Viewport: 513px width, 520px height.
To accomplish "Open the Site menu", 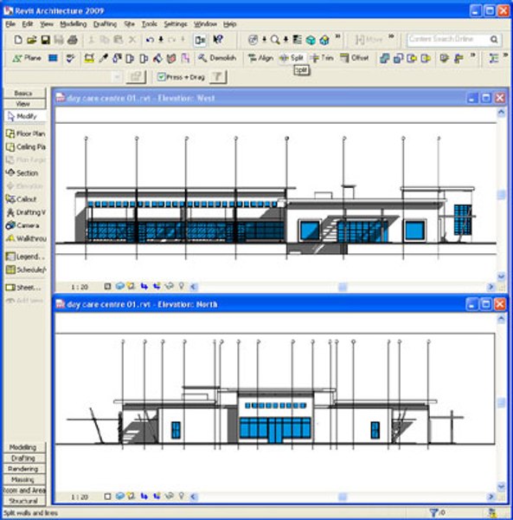I will pos(130,24).
